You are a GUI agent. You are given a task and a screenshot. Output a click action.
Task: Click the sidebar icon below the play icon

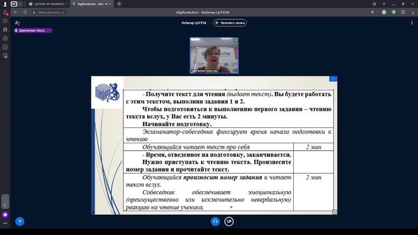tap(5, 47)
